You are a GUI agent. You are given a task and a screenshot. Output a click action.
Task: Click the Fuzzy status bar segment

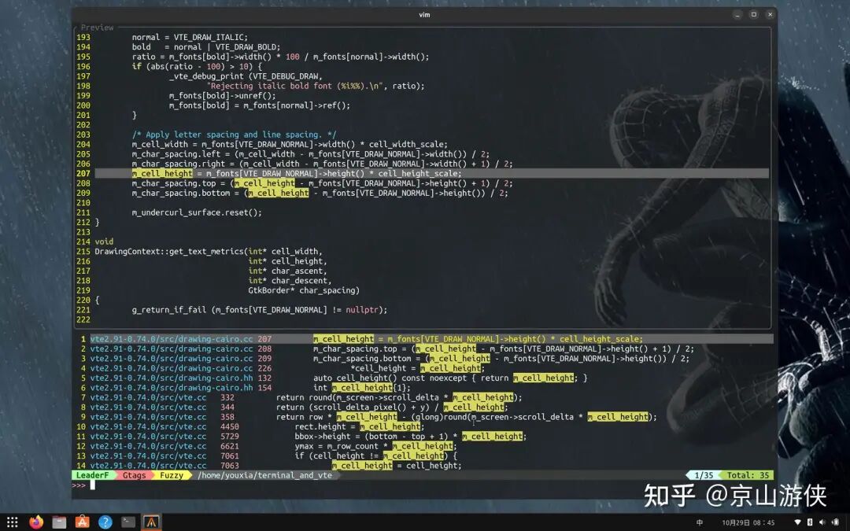click(x=172, y=475)
